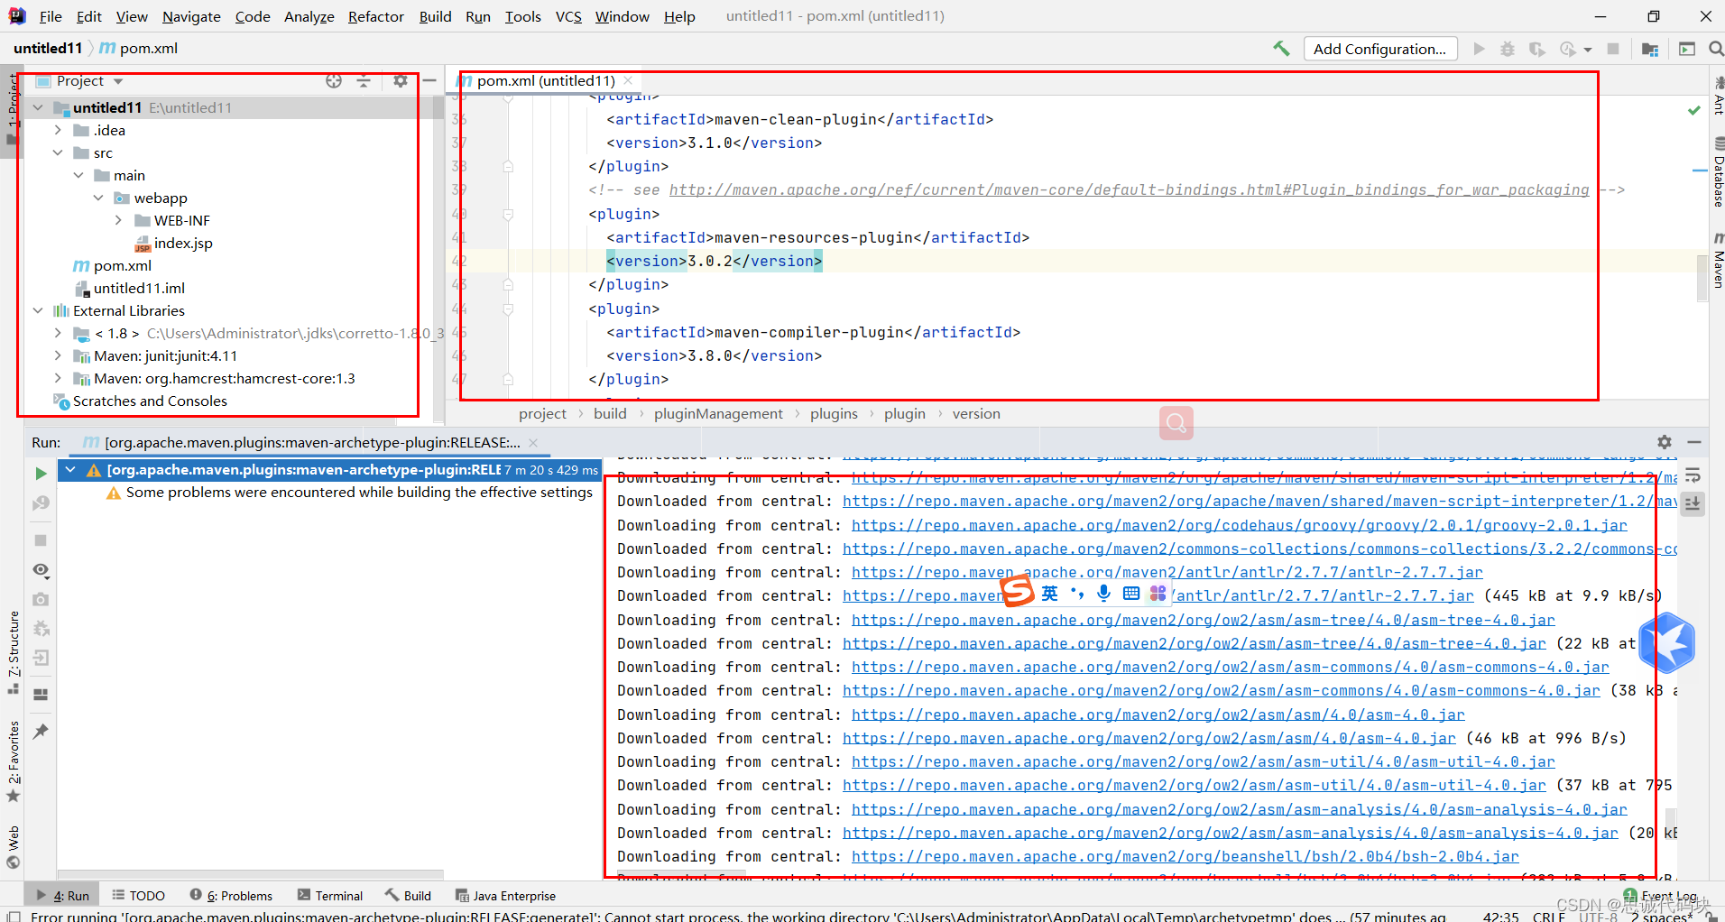Click the green Run arrow in top toolbar

[1479, 49]
